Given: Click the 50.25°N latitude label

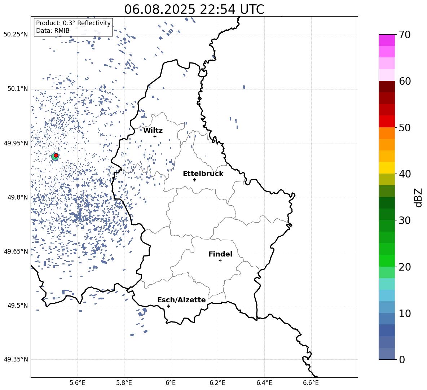Looking at the screenshot, I should 16,35.
